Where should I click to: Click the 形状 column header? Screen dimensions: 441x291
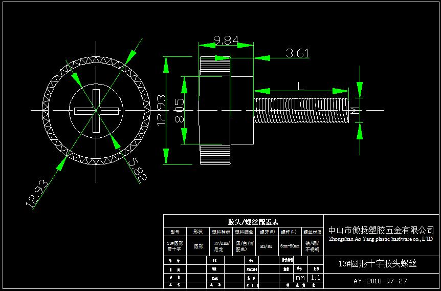click(199, 232)
